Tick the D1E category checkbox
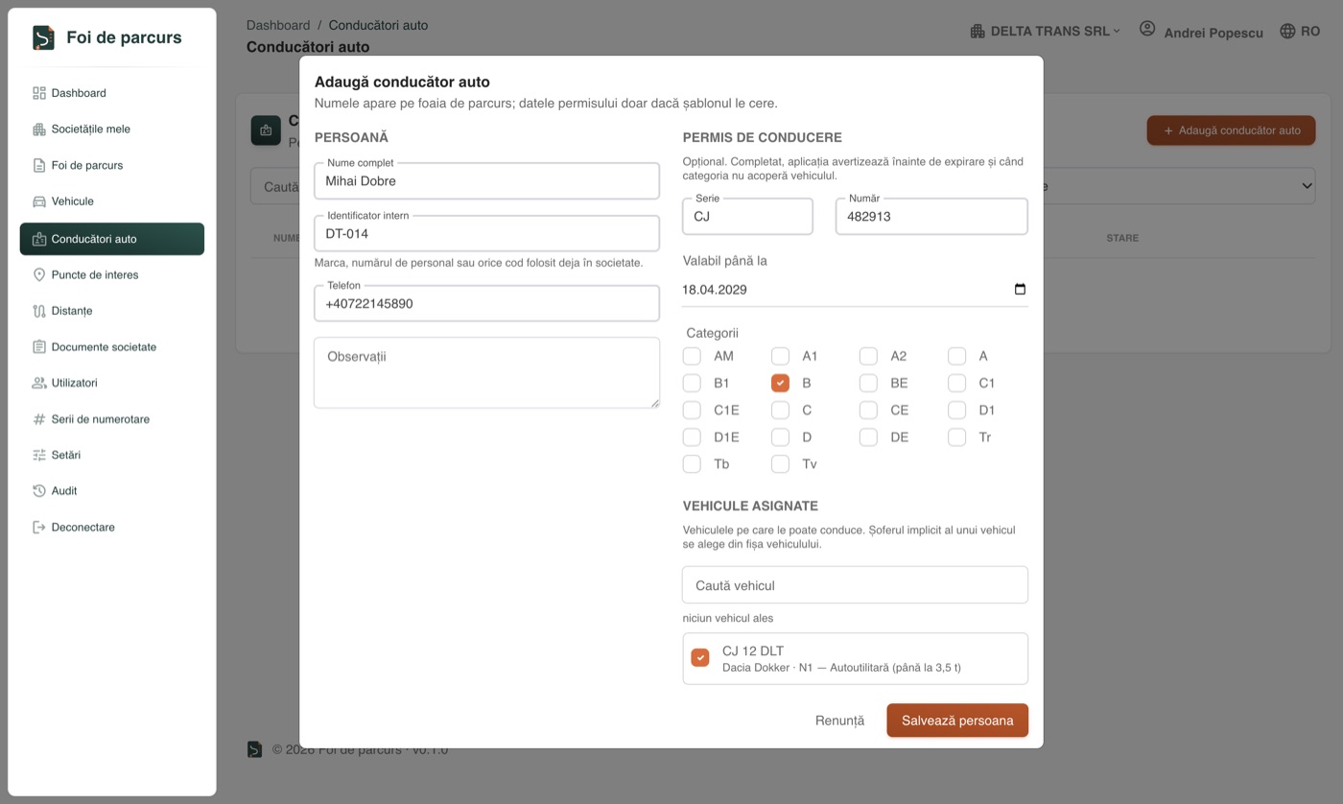Screen dimensions: 1343x804 click(692, 437)
